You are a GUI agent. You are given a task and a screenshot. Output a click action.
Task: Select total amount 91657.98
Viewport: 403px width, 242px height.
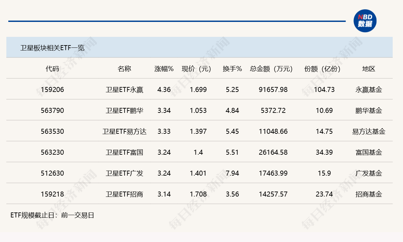point(273,90)
